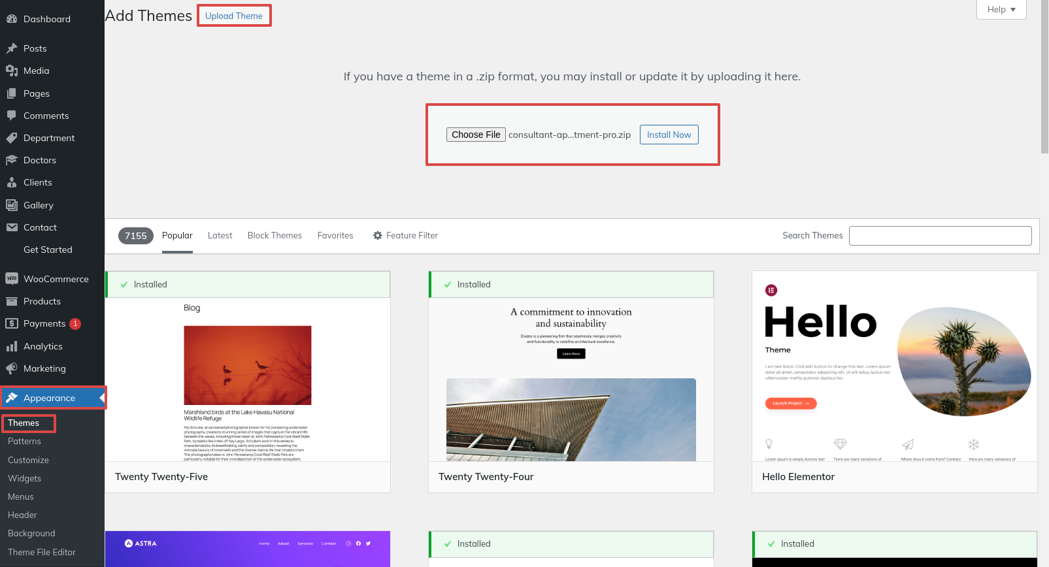Click the Contact envelope icon

point(12,227)
